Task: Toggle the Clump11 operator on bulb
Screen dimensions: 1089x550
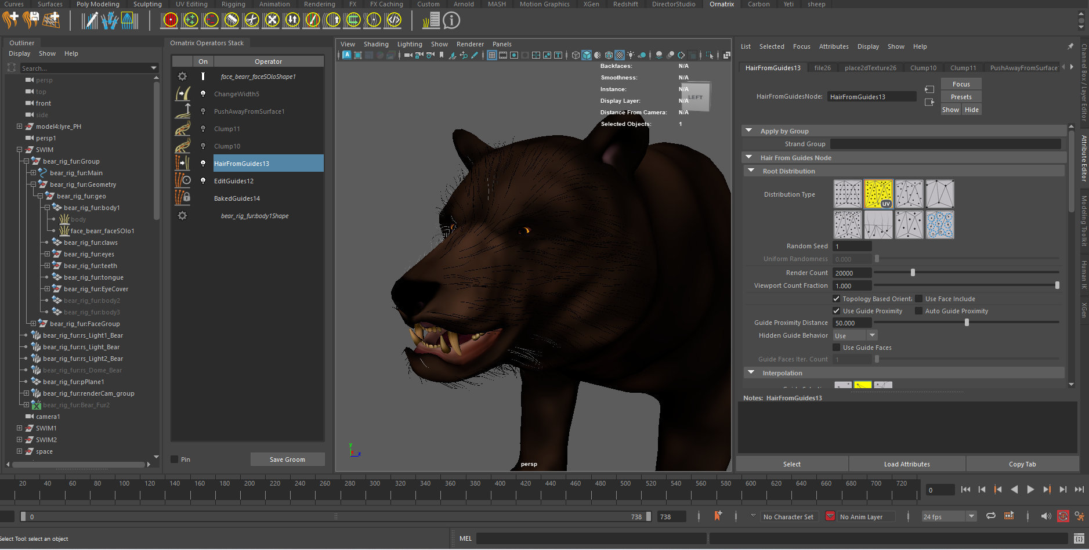Action: tap(203, 129)
